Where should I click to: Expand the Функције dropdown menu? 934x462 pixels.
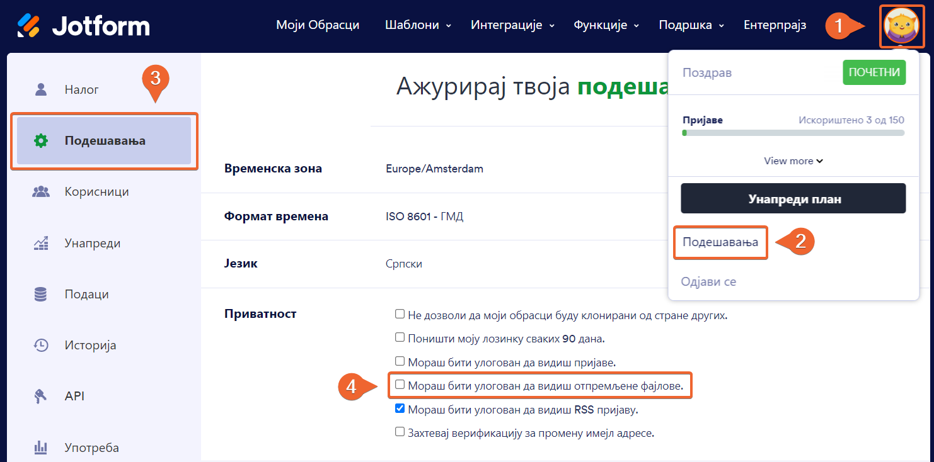pyautogui.click(x=606, y=25)
